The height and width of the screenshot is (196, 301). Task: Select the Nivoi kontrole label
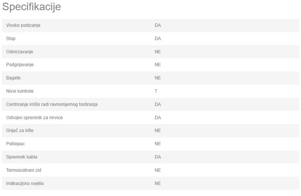(x=20, y=91)
